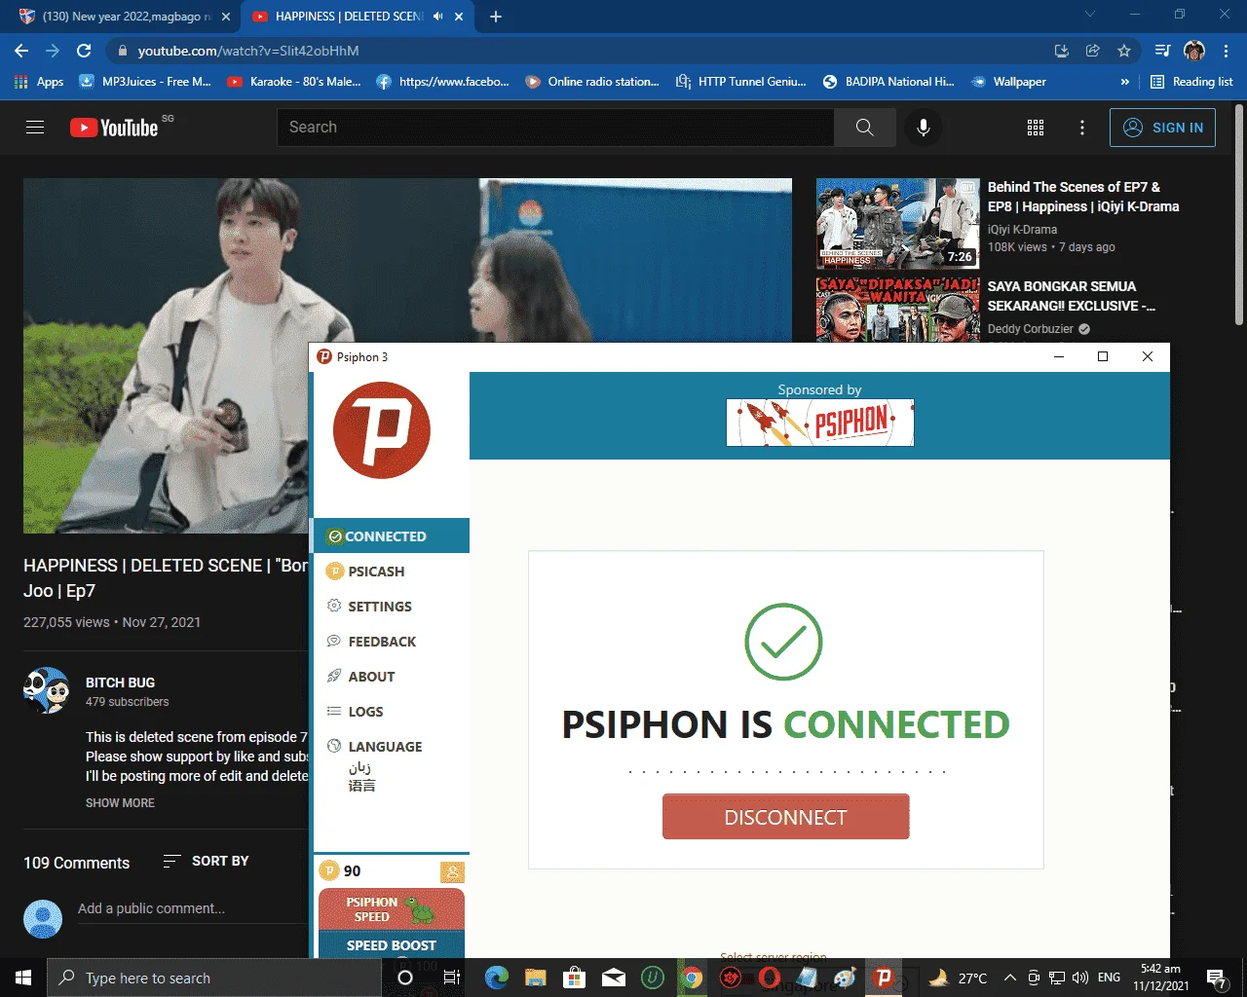Mute the HAPPINESS tab via speaker icon
Image resolution: width=1247 pixels, height=997 pixels.
click(437, 17)
